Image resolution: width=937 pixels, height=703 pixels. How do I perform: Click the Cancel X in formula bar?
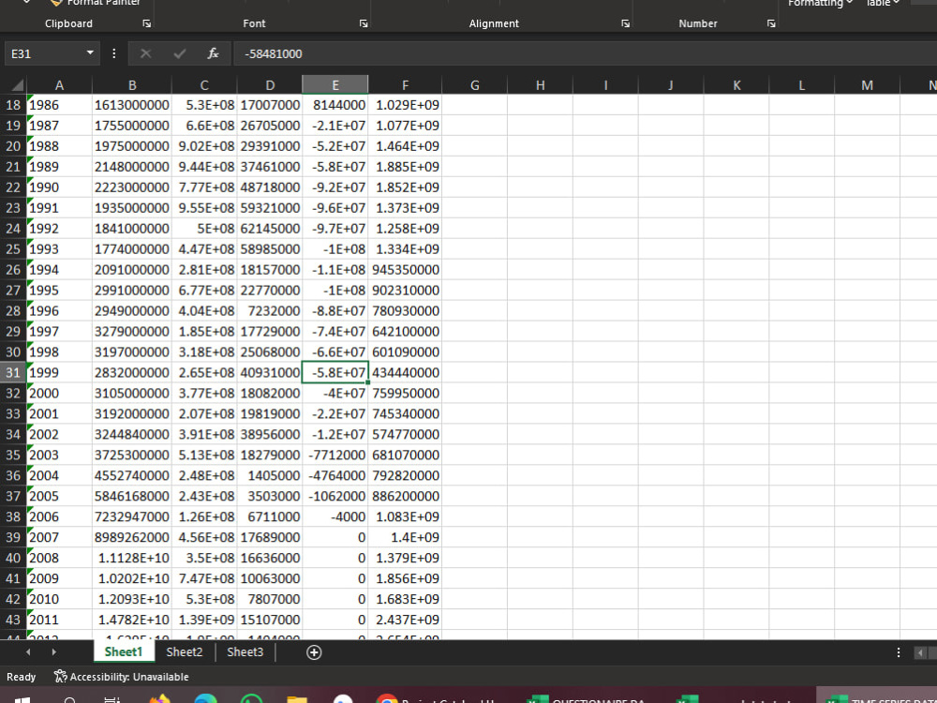145,53
